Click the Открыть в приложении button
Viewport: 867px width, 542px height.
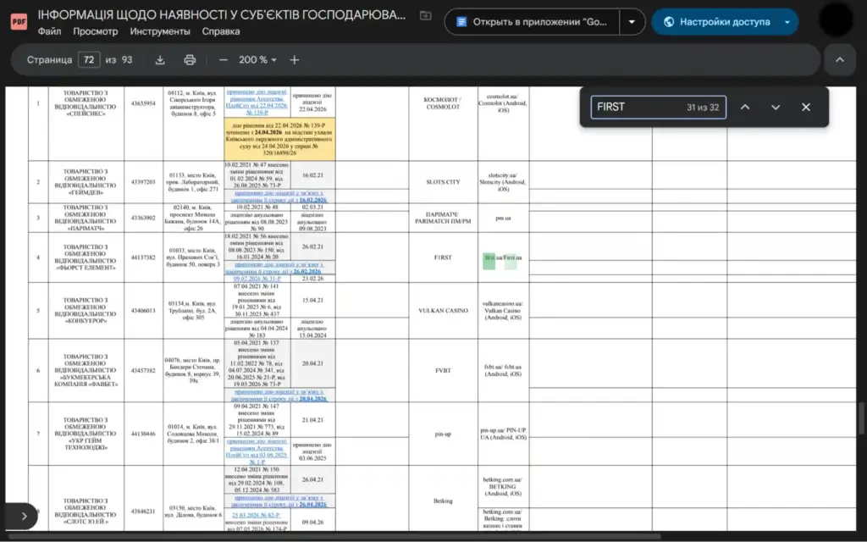pyautogui.click(x=532, y=22)
